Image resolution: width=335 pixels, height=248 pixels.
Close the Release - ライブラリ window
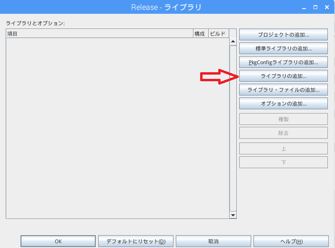point(326,7)
